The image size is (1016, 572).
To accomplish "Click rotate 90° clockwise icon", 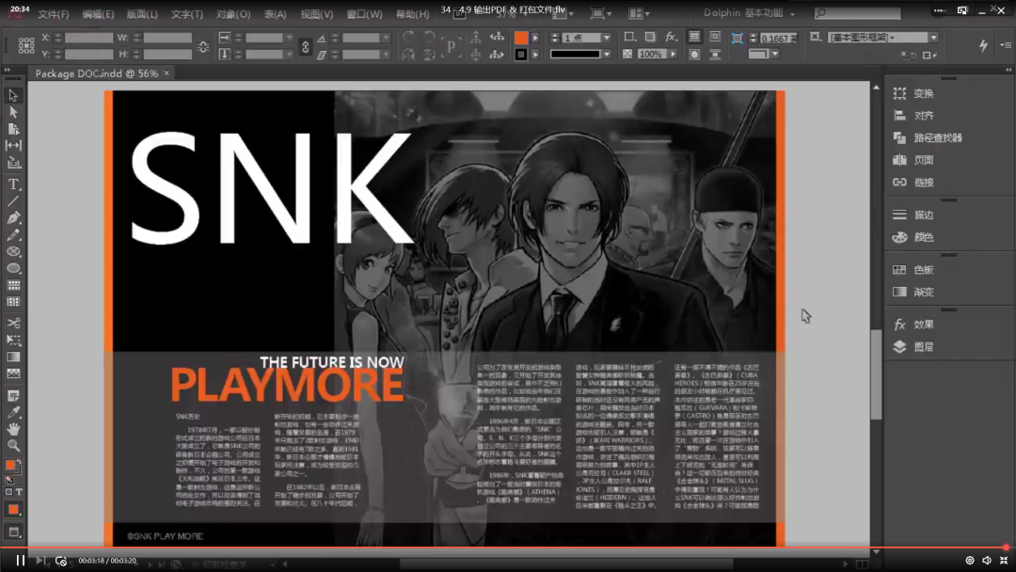I will pyautogui.click(x=408, y=37).
